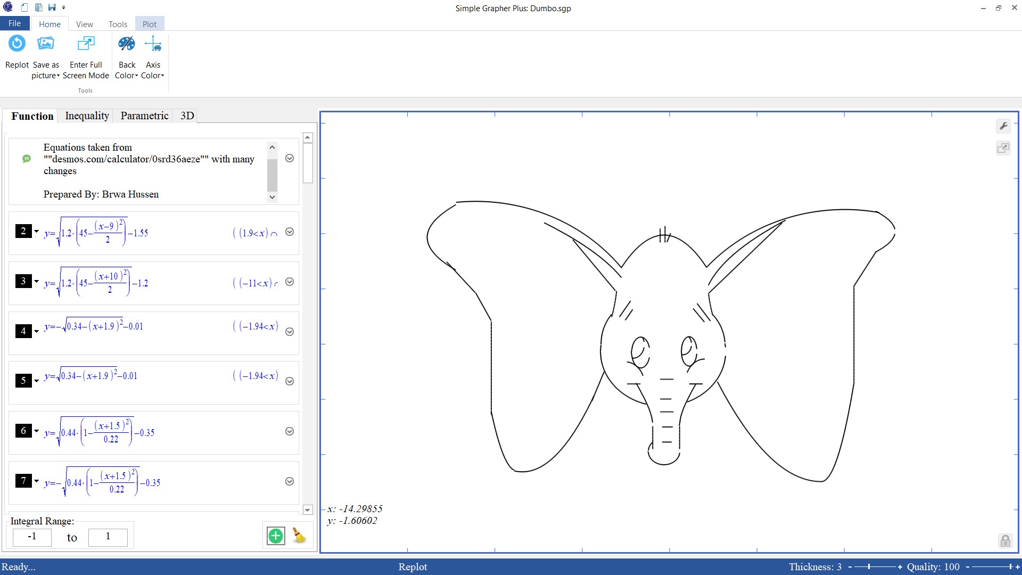The width and height of the screenshot is (1022, 575).
Task: Expand options for equation 3
Action: pos(290,282)
